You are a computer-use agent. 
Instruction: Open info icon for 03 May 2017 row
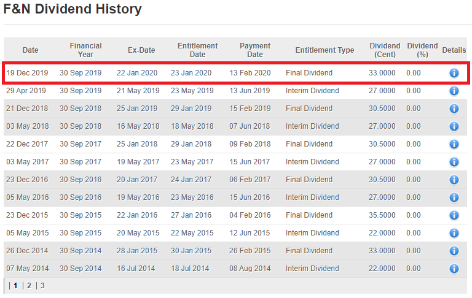pyautogui.click(x=454, y=162)
